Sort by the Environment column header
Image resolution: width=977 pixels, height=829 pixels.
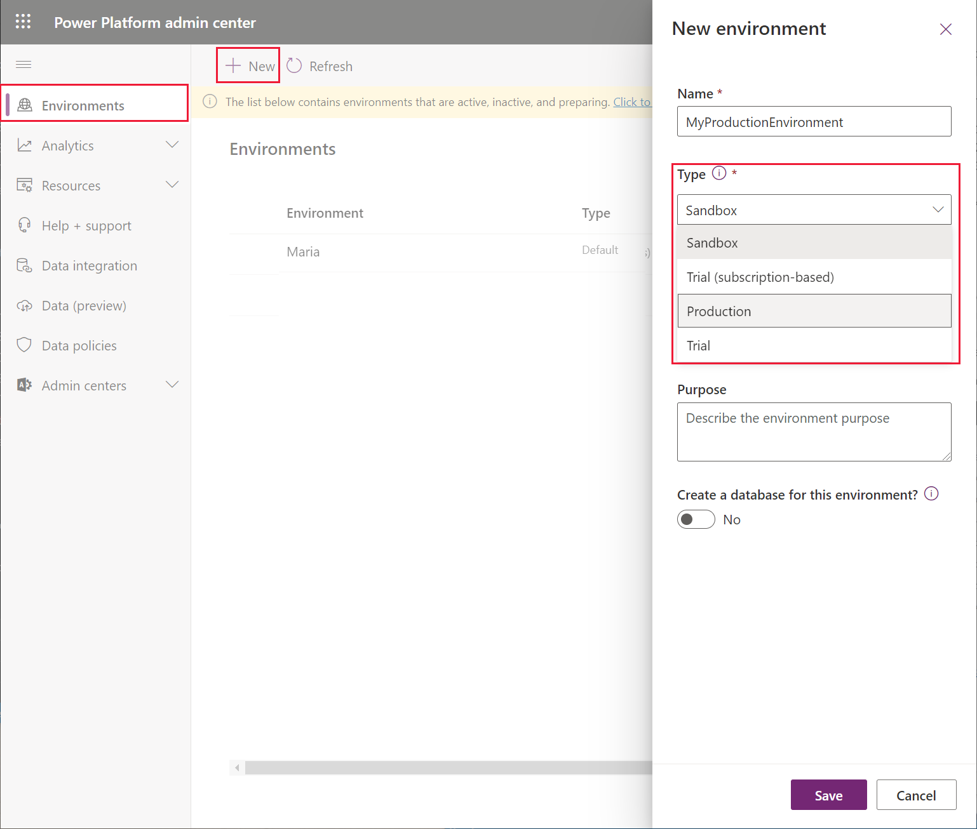point(325,213)
